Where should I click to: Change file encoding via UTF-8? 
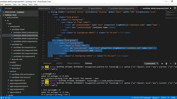click(163, 98)
